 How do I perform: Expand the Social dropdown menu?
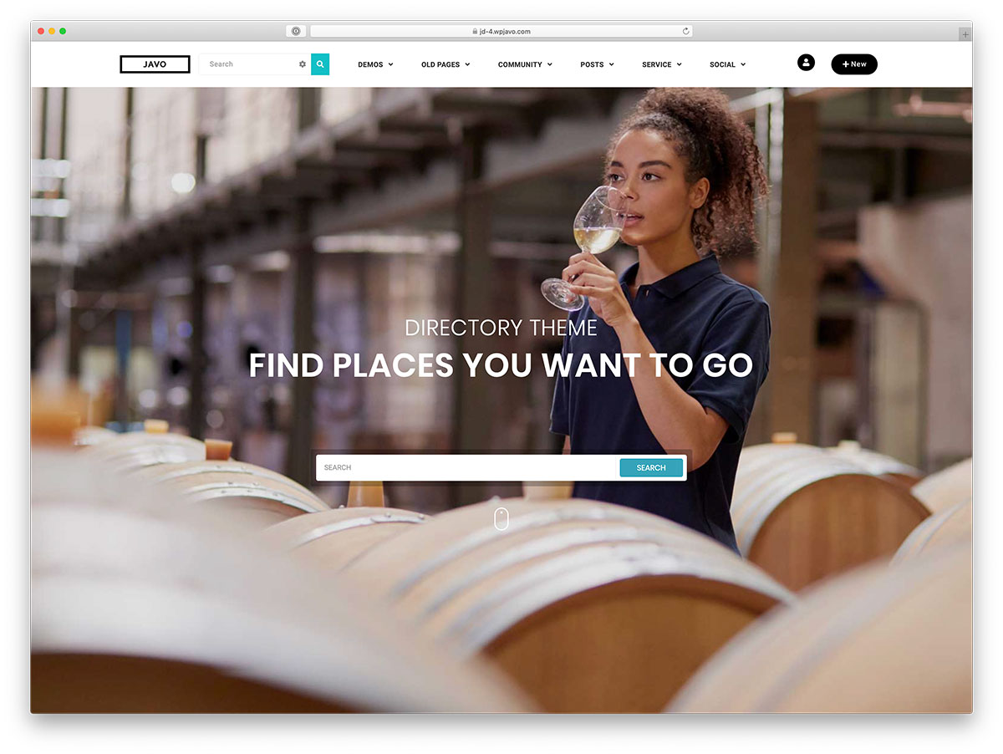(727, 64)
